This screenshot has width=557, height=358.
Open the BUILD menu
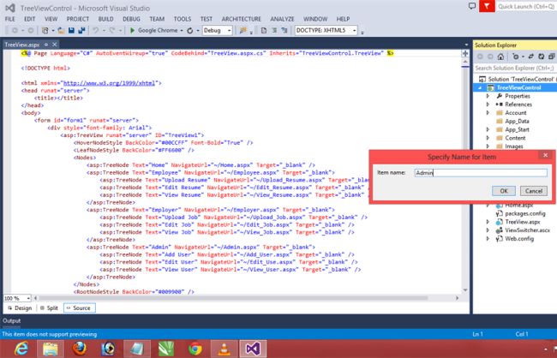[106, 19]
